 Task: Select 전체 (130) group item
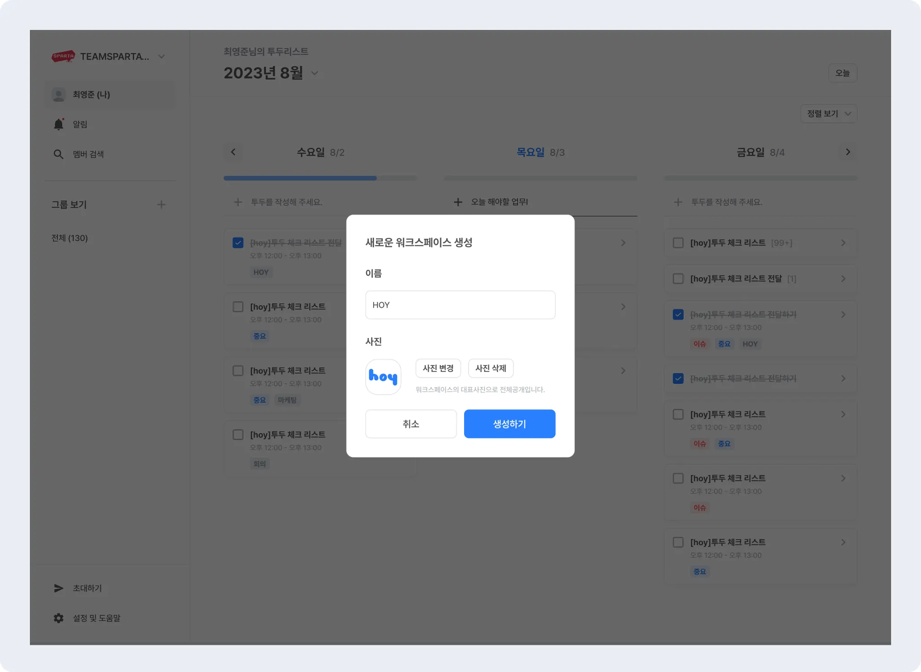coord(70,238)
